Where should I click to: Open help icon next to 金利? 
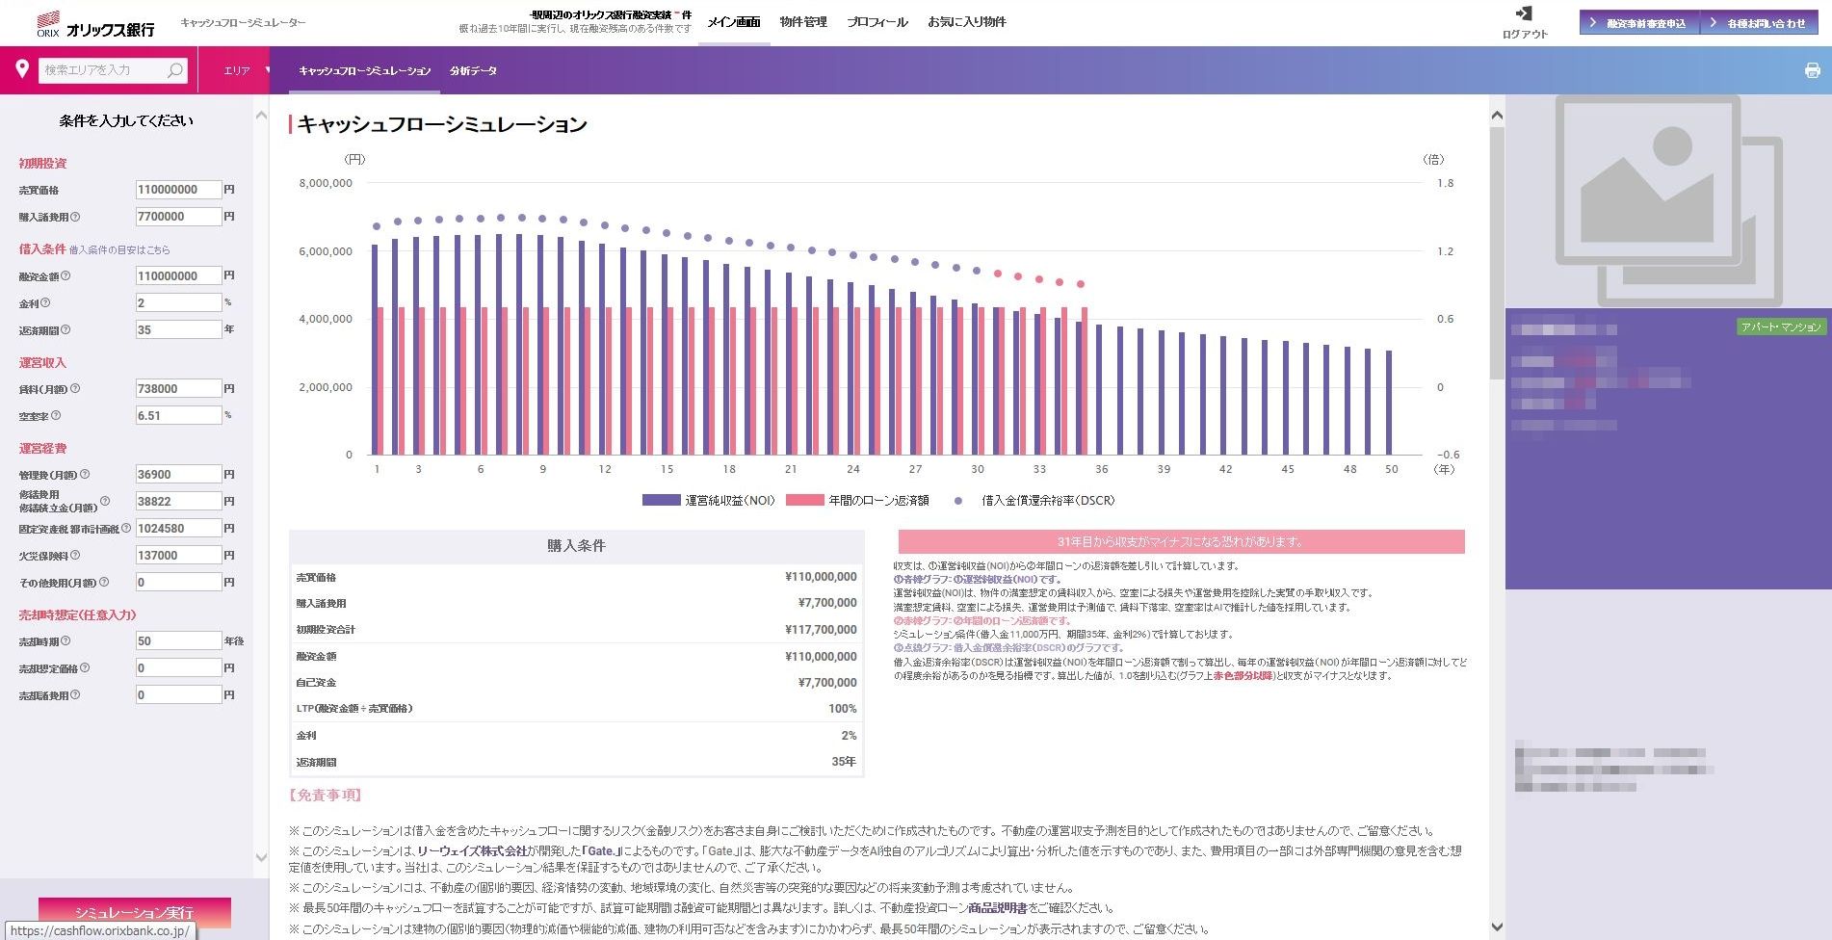45,302
